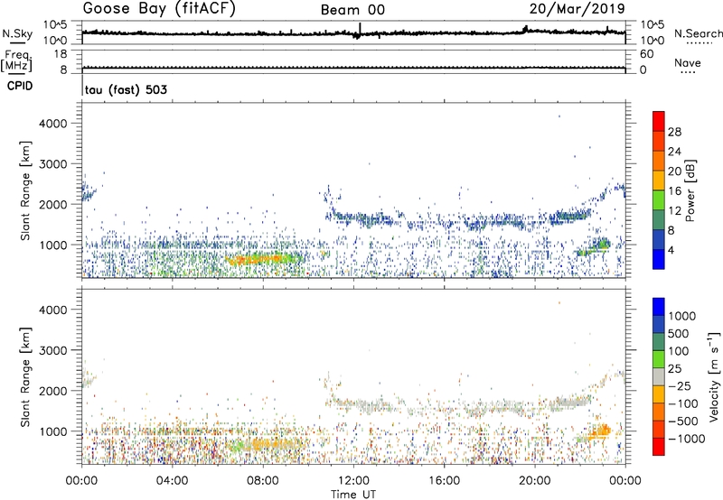The width and height of the screenshot is (723, 500).
Task: Click the '100' tick on the Velocity colorbar
Action: (x=678, y=351)
